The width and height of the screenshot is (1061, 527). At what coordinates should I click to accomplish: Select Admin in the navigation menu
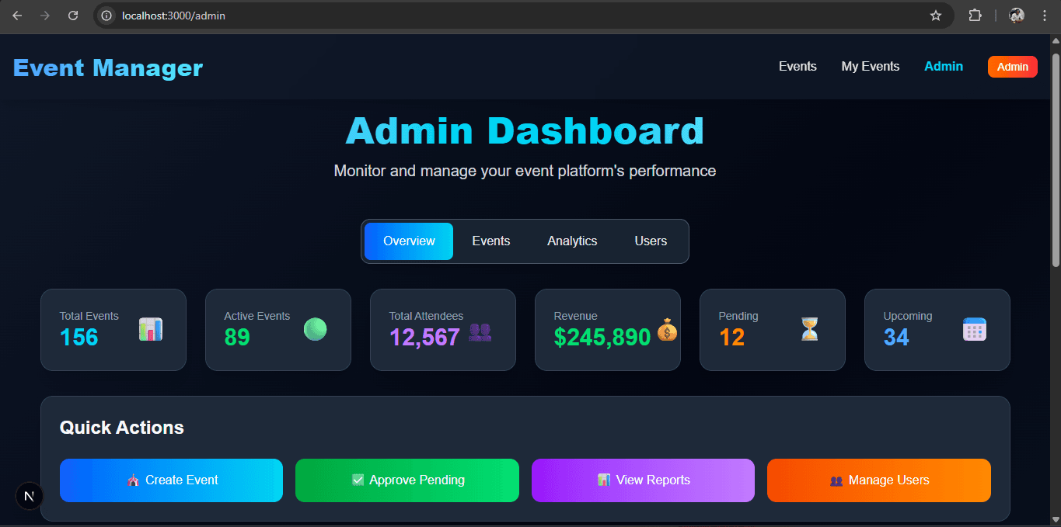(x=943, y=67)
